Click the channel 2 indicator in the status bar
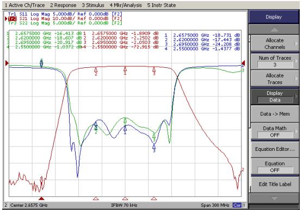303x210 pixels. pyautogui.click(x=6, y=205)
